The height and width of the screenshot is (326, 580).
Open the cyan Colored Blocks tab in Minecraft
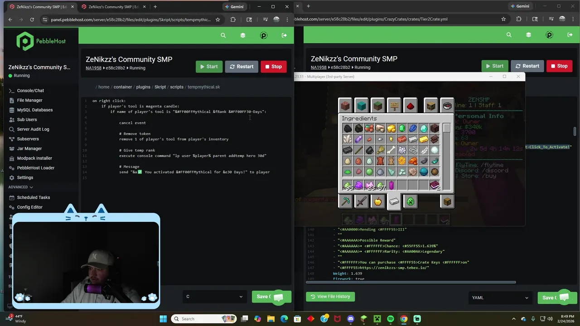361,105
